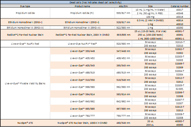This screenshot has height=127, width=191.
Task: Select the '528/617 nm' cell
Action: [123, 22]
